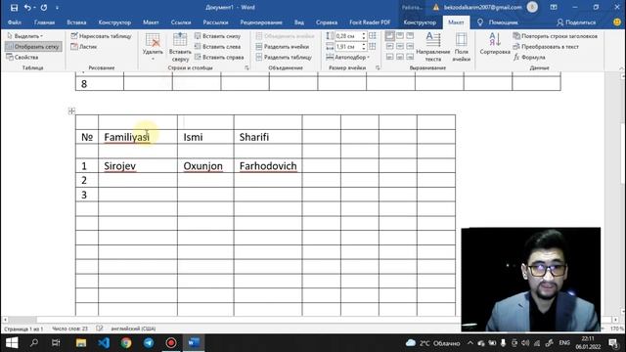Open Visual Studio Code from taskbar
This screenshot has height=352, width=626.
pos(104,343)
